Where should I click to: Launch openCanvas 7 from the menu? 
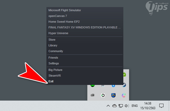[x=85, y=16]
